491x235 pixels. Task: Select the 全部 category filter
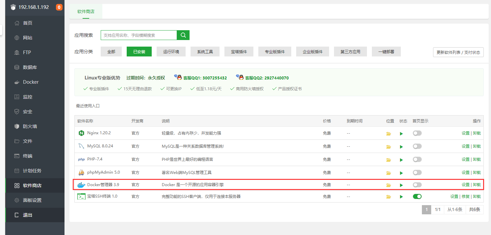[111, 52]
